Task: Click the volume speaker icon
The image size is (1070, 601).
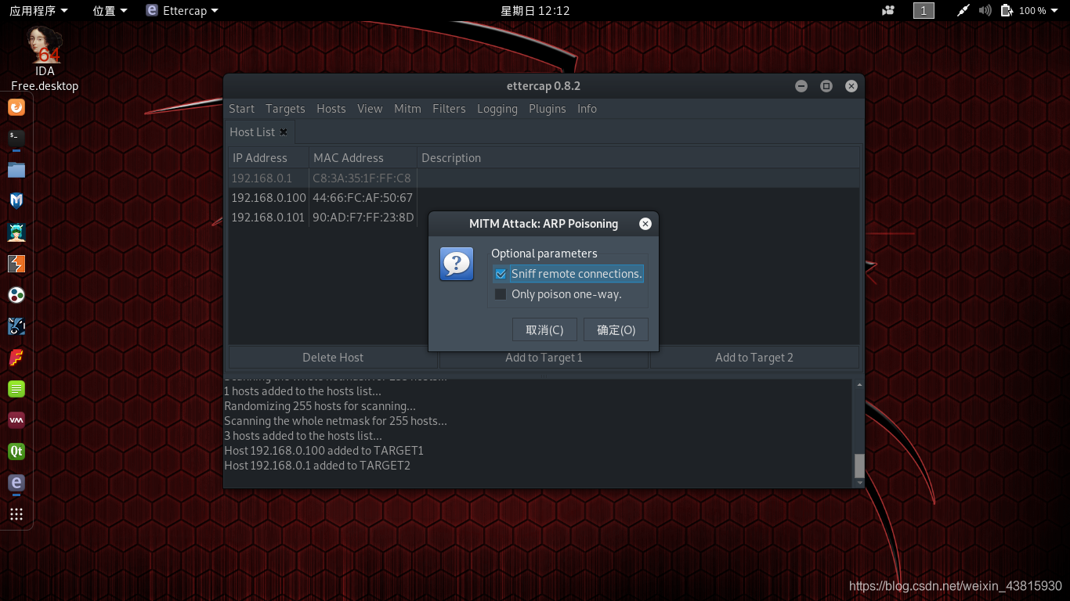Action: pos(985,10)
